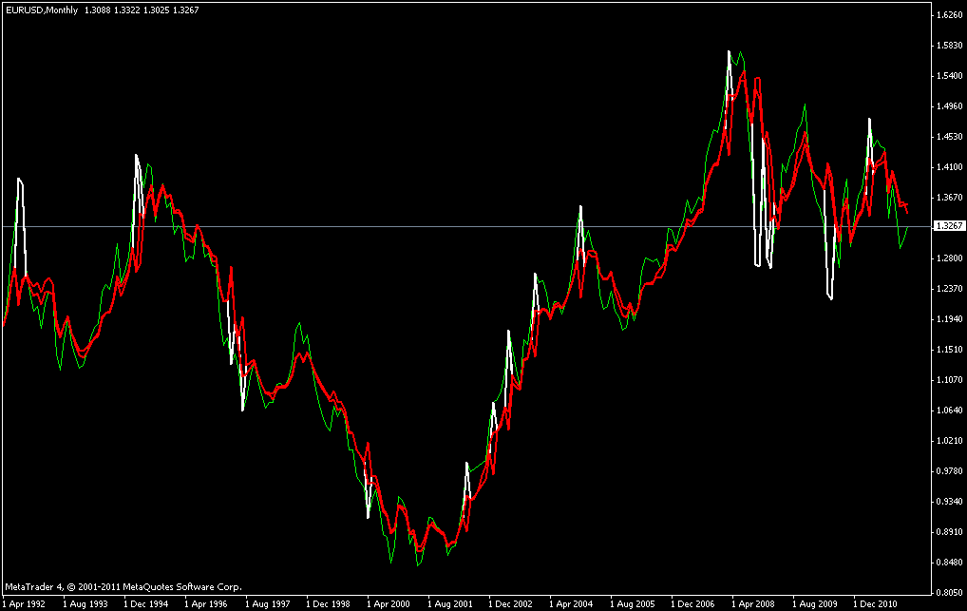Click the 1 Apr 1992 date label
Screen dimensions: 967x611
click(x=25, y=603)
